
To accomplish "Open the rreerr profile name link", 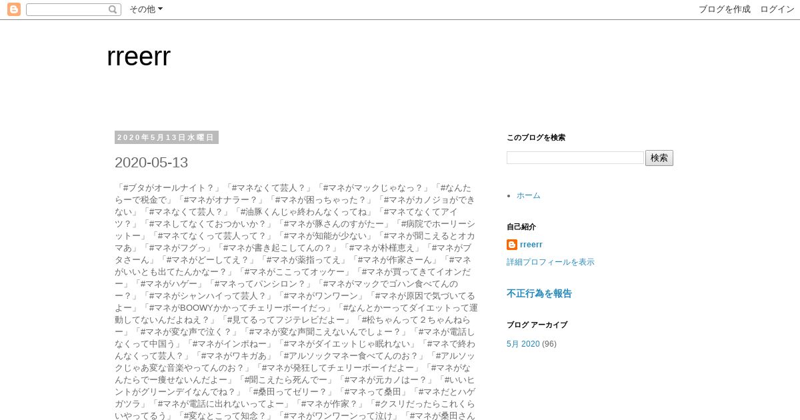I will (531, 245).
